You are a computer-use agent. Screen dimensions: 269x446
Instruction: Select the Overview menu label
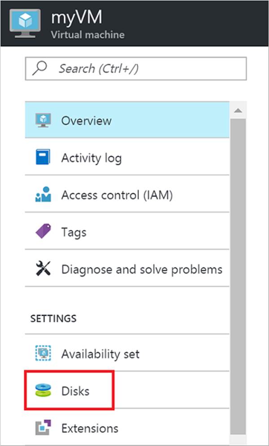coord(86,120)
